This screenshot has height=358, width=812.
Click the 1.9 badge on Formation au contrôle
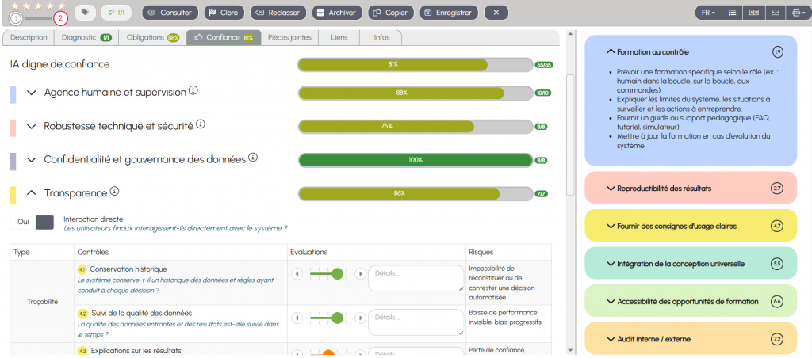[x=777, y=51]
